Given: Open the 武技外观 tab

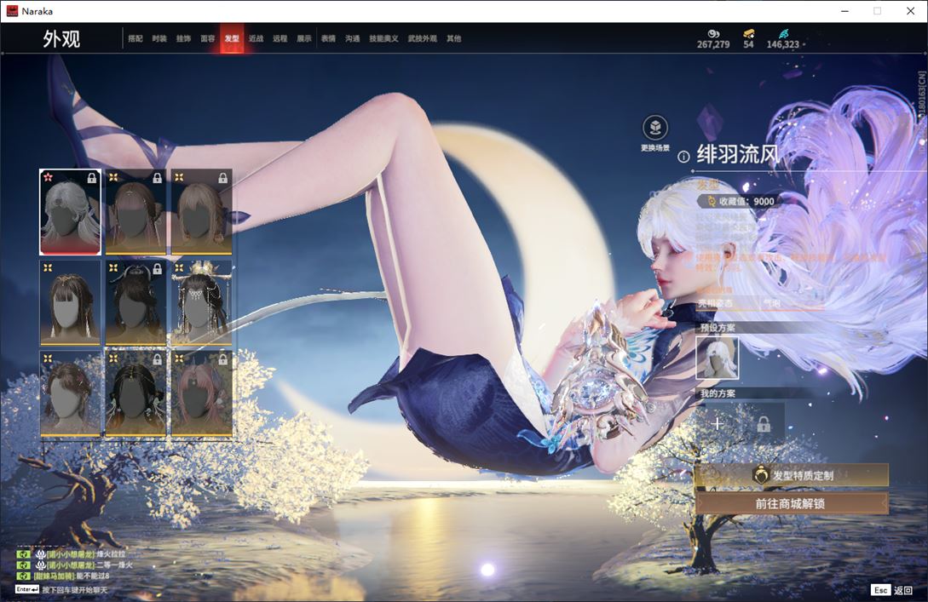Looking at the screenshot, I should (423, 38).
